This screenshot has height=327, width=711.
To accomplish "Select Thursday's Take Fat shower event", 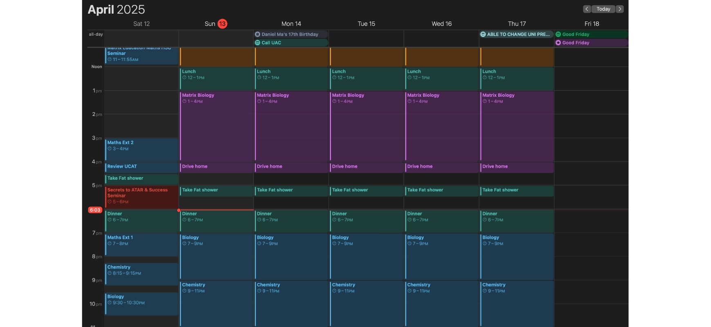I will click(517, 191).
